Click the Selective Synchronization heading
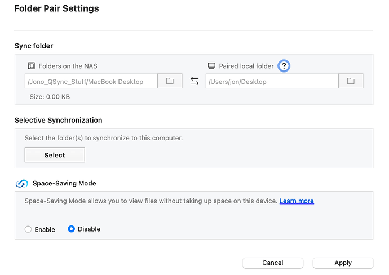 pyautogui.click(x=59, y=120)
